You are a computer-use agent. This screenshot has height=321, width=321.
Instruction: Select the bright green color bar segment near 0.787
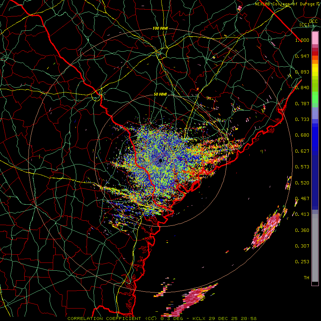(315, 97)
